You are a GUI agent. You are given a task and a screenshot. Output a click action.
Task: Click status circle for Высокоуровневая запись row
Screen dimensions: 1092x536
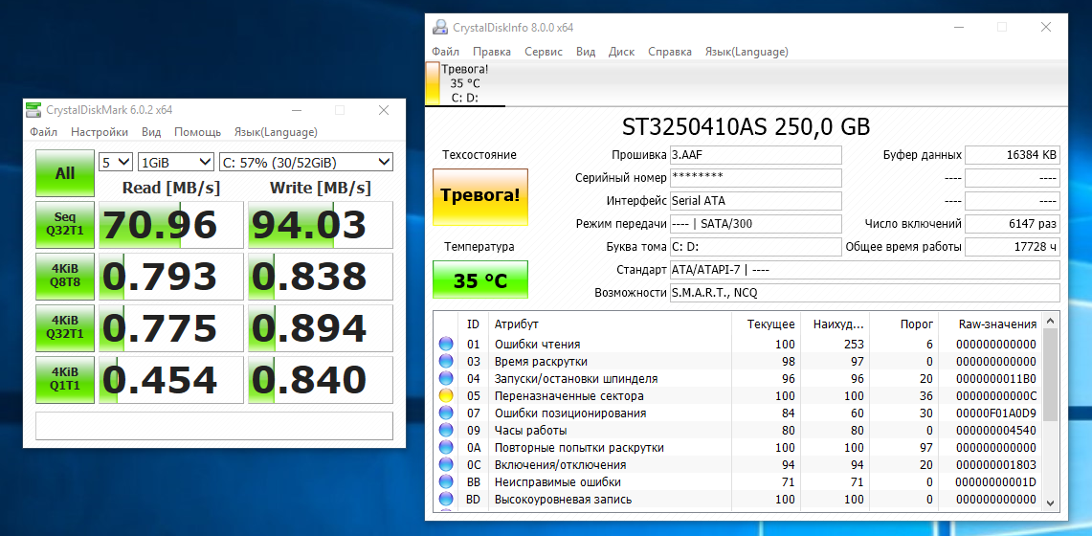click(446, 499)
